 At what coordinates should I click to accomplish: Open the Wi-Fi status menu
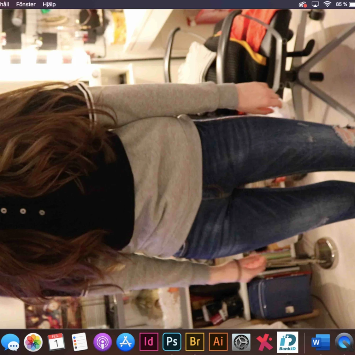point(328,4)
